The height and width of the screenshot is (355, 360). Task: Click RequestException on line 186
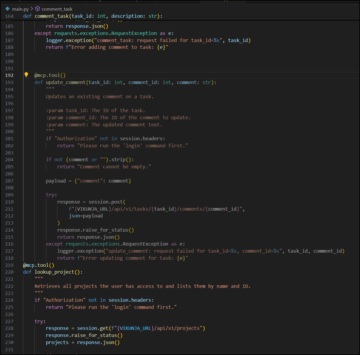134,33
